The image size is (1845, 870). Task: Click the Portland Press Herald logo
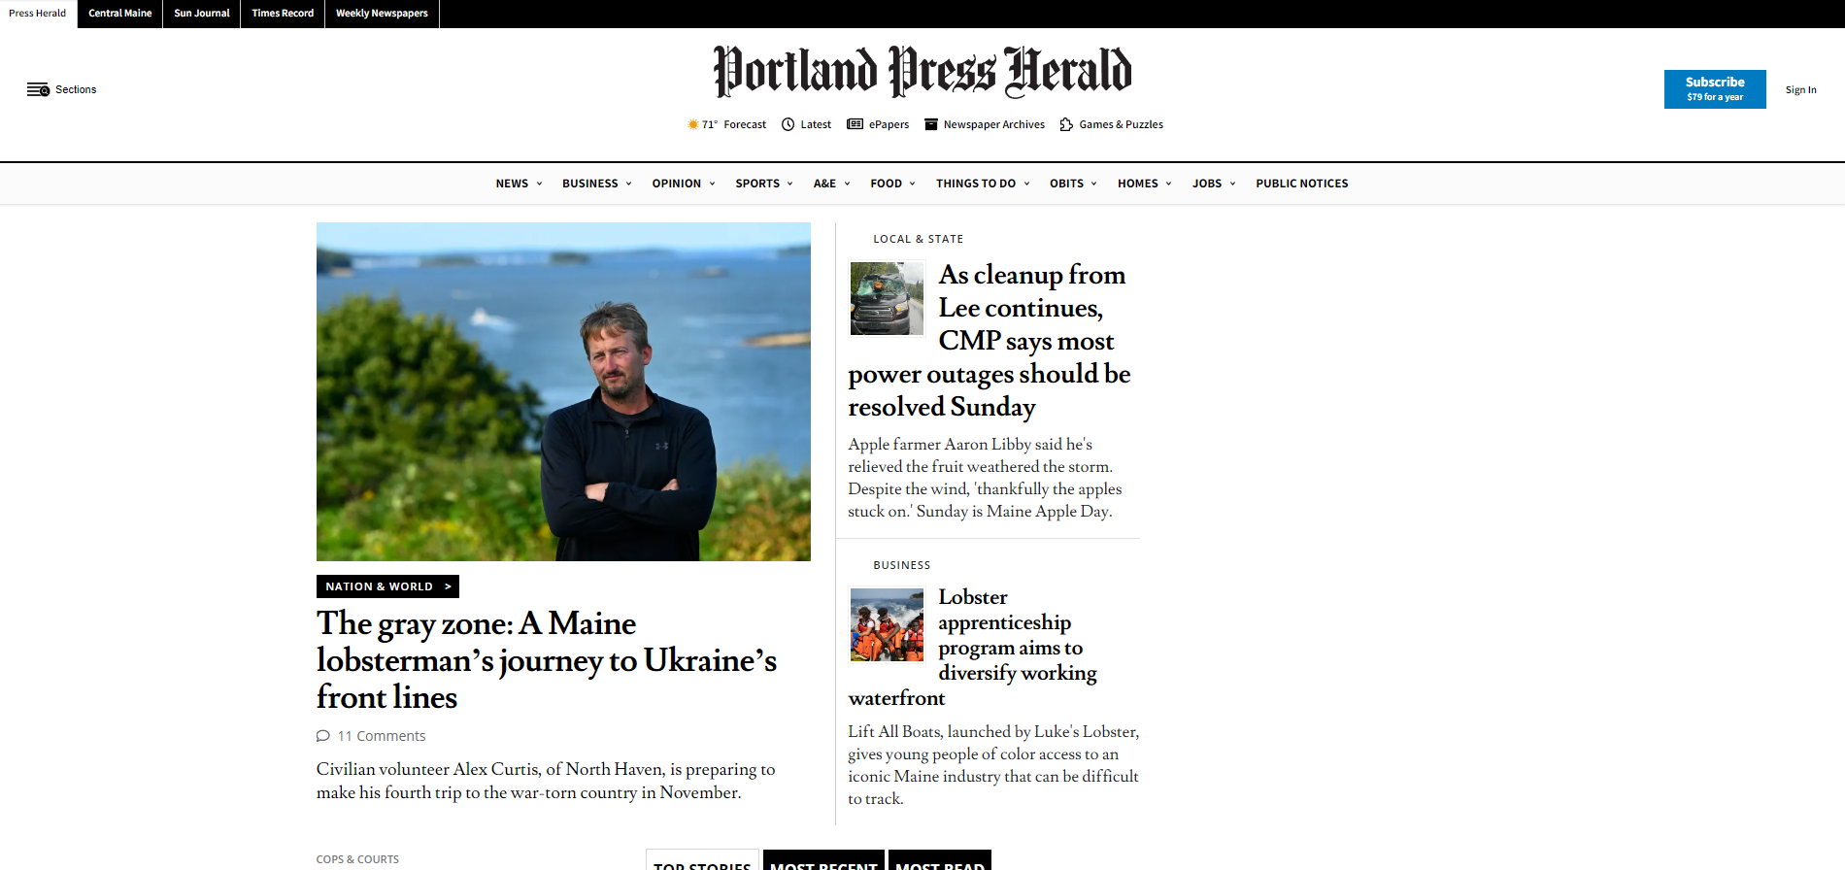922,72
